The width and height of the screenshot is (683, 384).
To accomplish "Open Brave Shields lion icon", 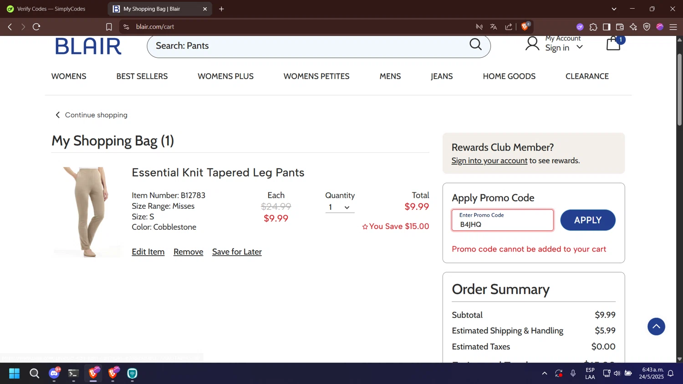I will click(x=525, y=26).
